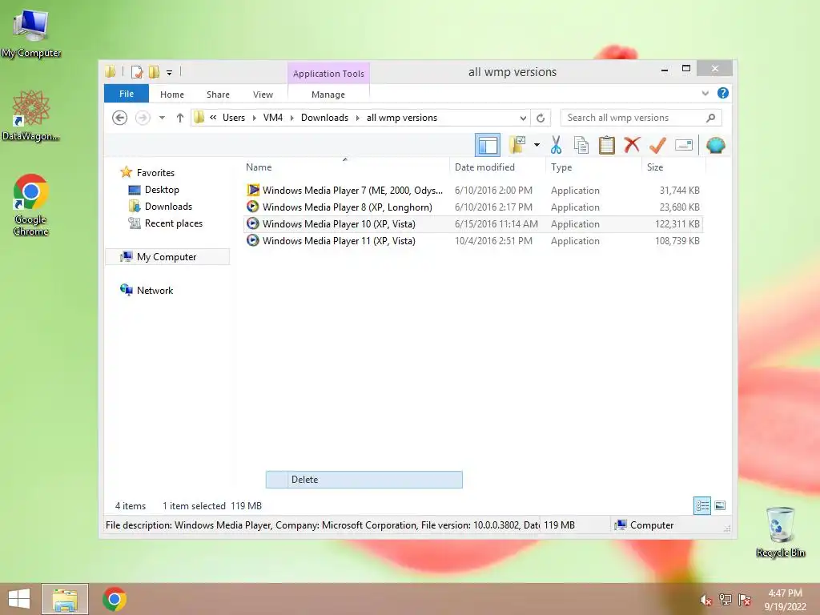The width and height of the screenshot is (820, 615).
Task: Open the address bar history dropdown
Action: (x=522, y=119)
